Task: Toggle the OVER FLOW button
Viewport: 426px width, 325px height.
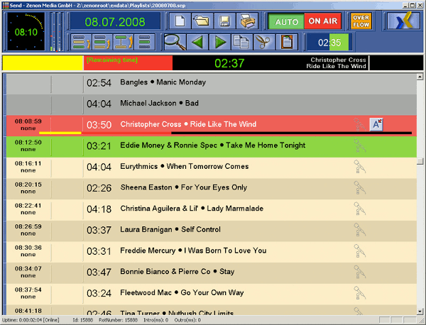Action: tap(361, 21)
